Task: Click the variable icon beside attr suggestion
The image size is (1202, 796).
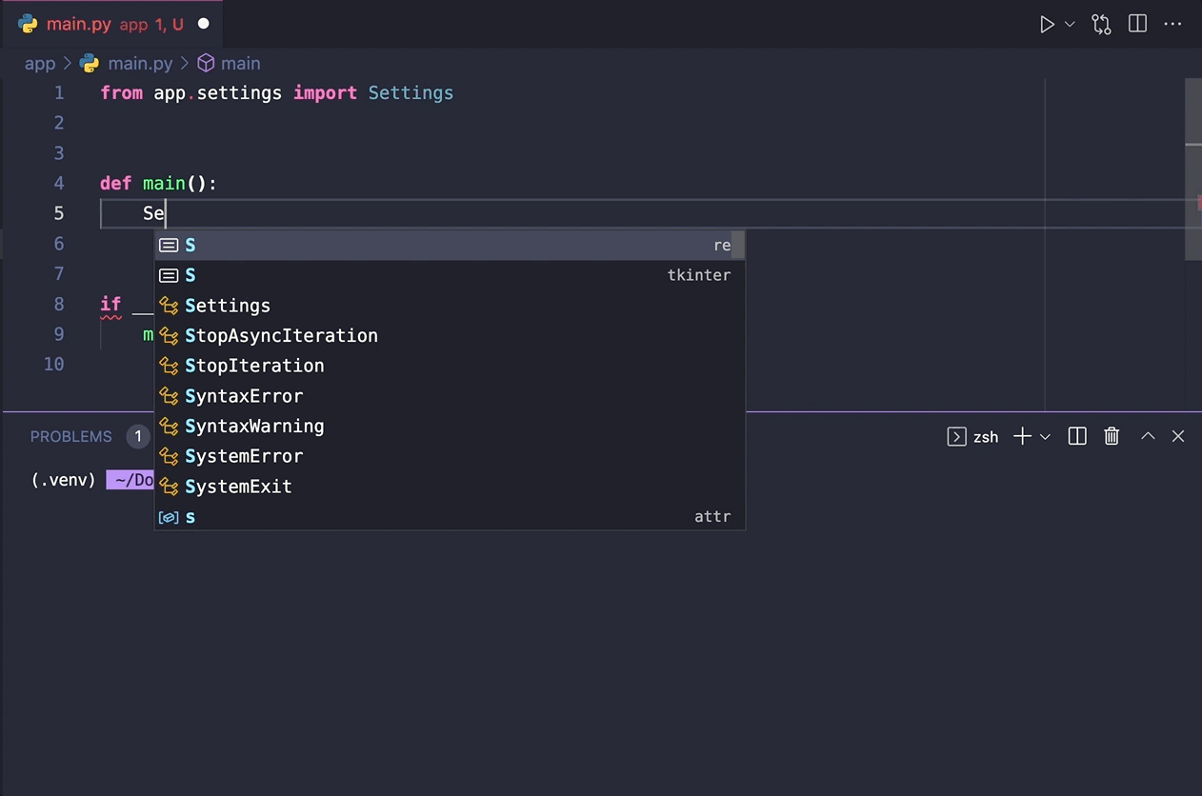Action: [x=169, y=517]
